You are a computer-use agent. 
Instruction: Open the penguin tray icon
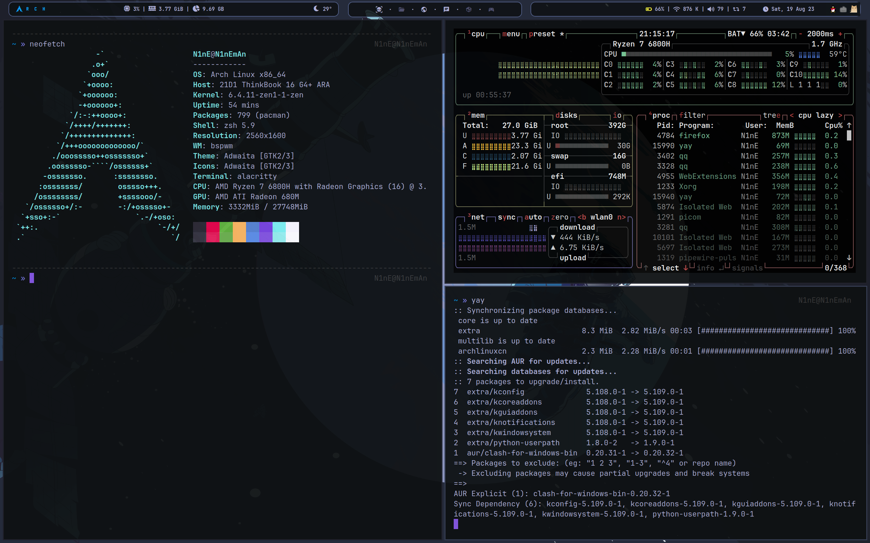[833, 9]
